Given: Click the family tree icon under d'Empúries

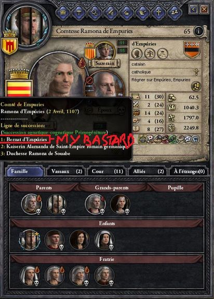Looking at the screenshot, I should point(150,53).
